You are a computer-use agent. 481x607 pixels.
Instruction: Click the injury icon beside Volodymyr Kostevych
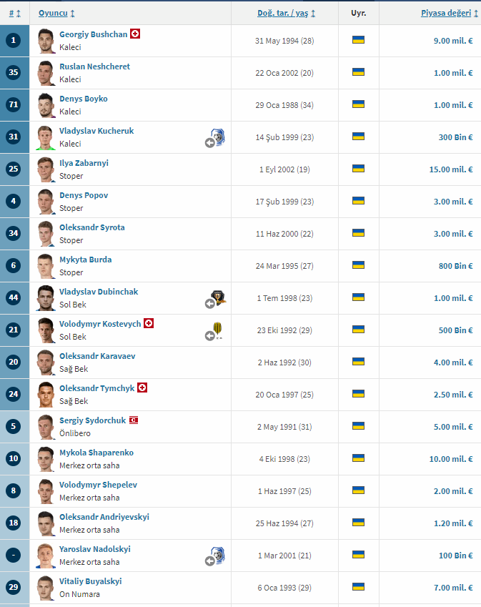(x=149, y=324)
